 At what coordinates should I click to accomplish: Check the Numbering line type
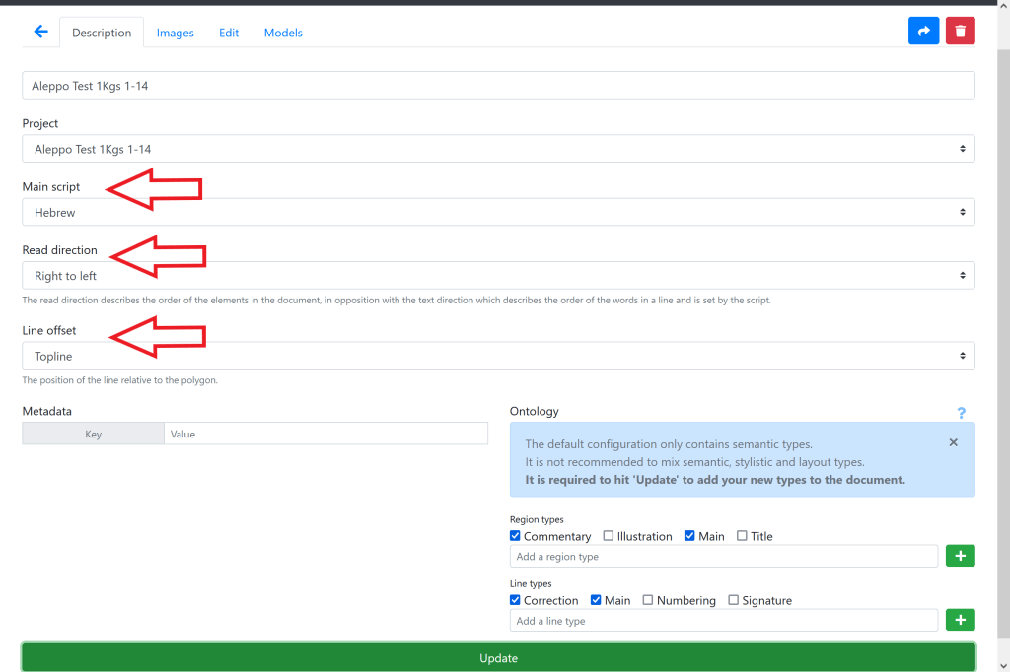(x=648, y=600)
